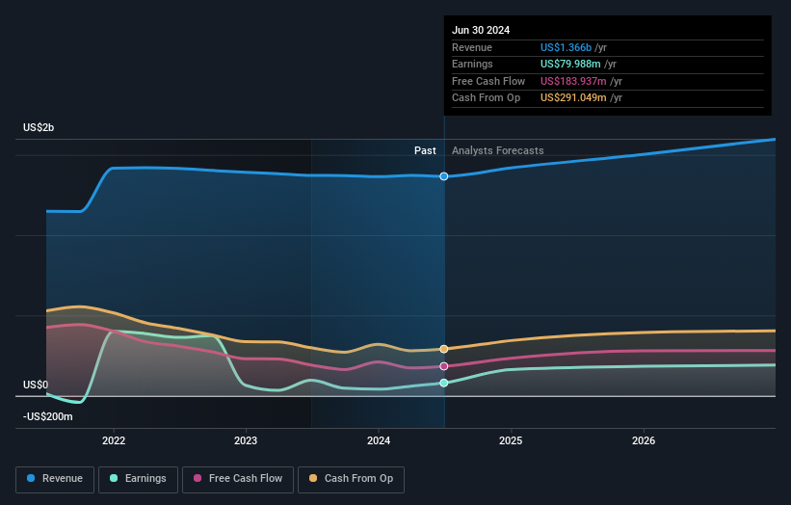The image size is (791, 505).
Task: Click the US$0 y-axis label
Action: (x=36, y=385)
